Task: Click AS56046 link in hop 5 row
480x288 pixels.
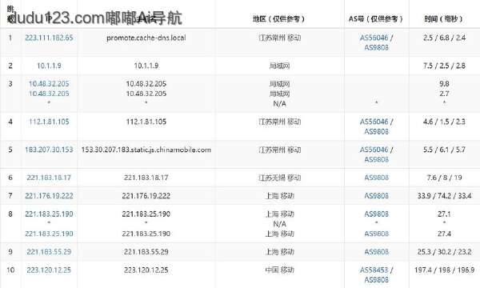Action: coord(374,150)
